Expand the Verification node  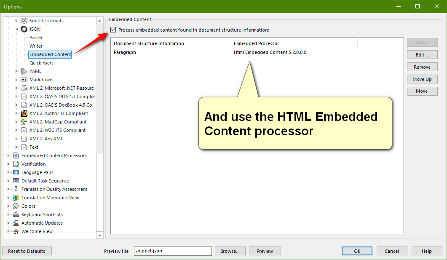pyautogui.click(x=8, y=164)
